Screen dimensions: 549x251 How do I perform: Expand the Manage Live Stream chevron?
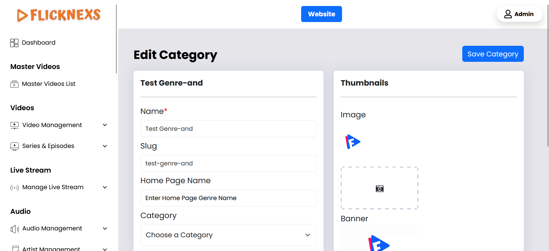click(x=105, y=187)
